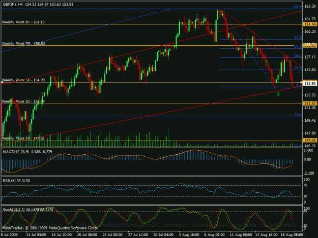
Task: Click the 152.55 price scale value
Action: pyautogui.click(x=310, y=95)
